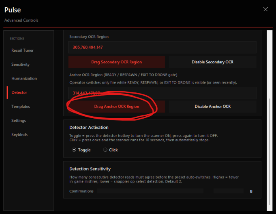Click the Anchor OCR Region coordinates field
The image size is (276, 214).
pyautogui.click(x=162, y=93)
